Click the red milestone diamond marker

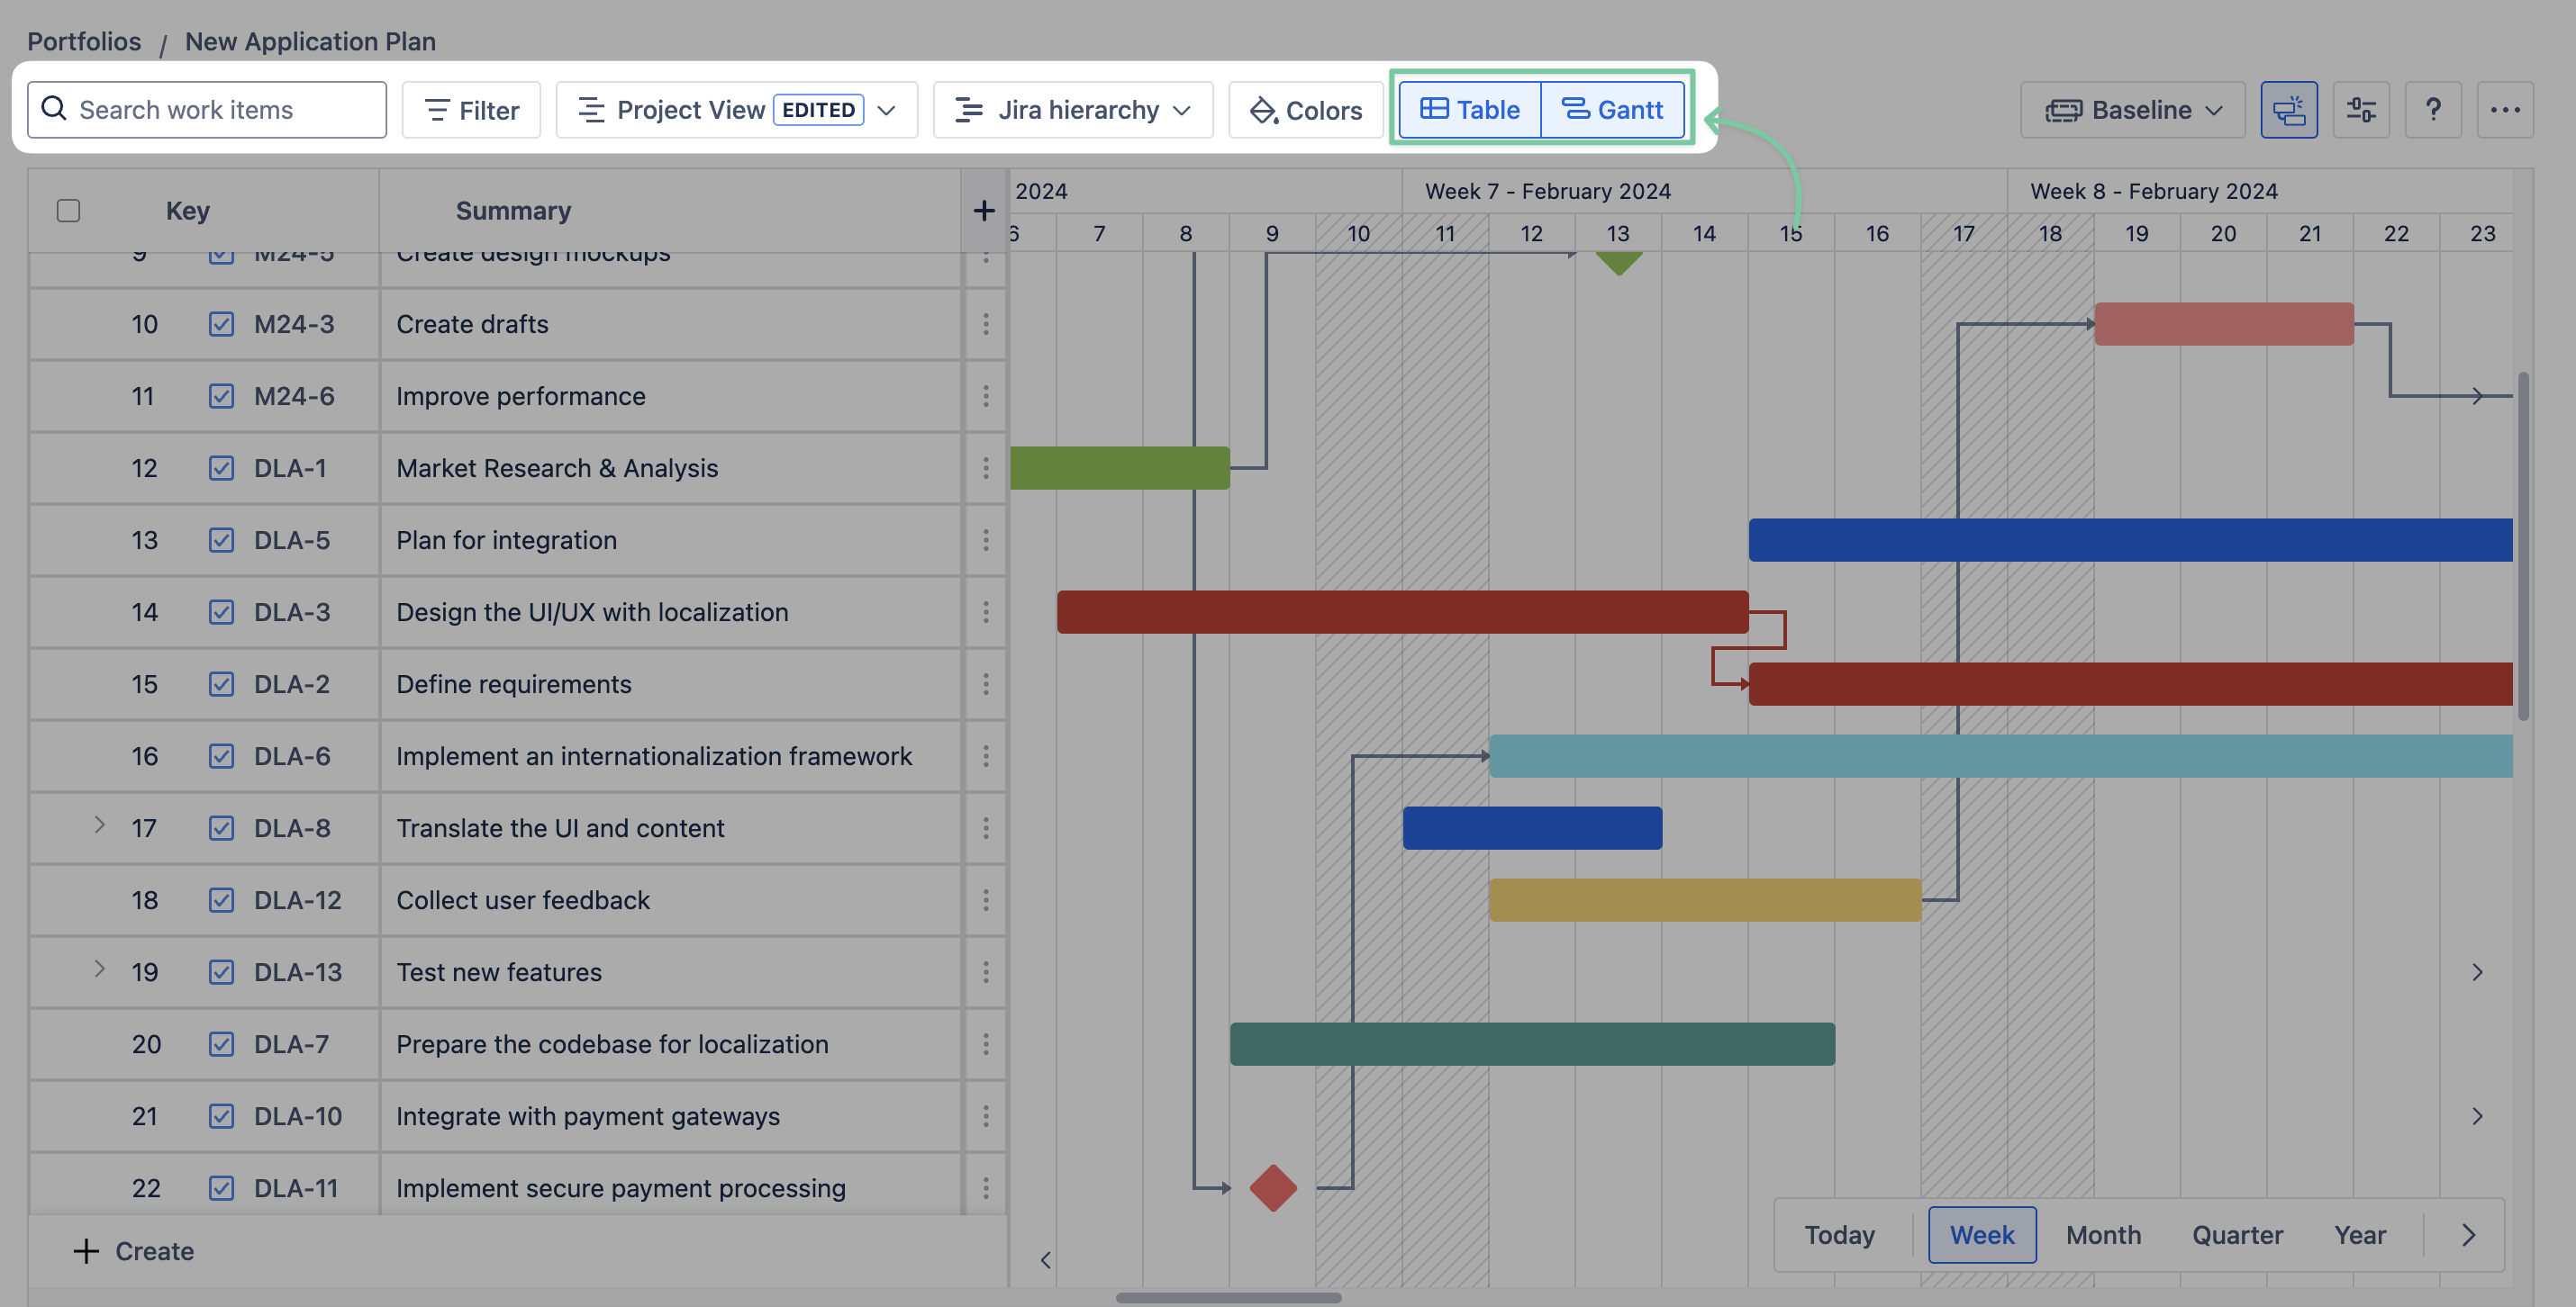click(1272, 1188)
